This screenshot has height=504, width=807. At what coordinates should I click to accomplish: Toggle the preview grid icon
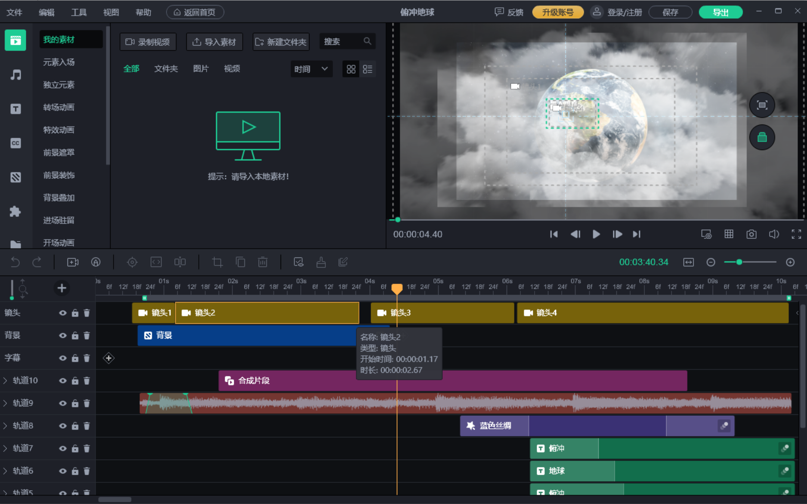729,234
